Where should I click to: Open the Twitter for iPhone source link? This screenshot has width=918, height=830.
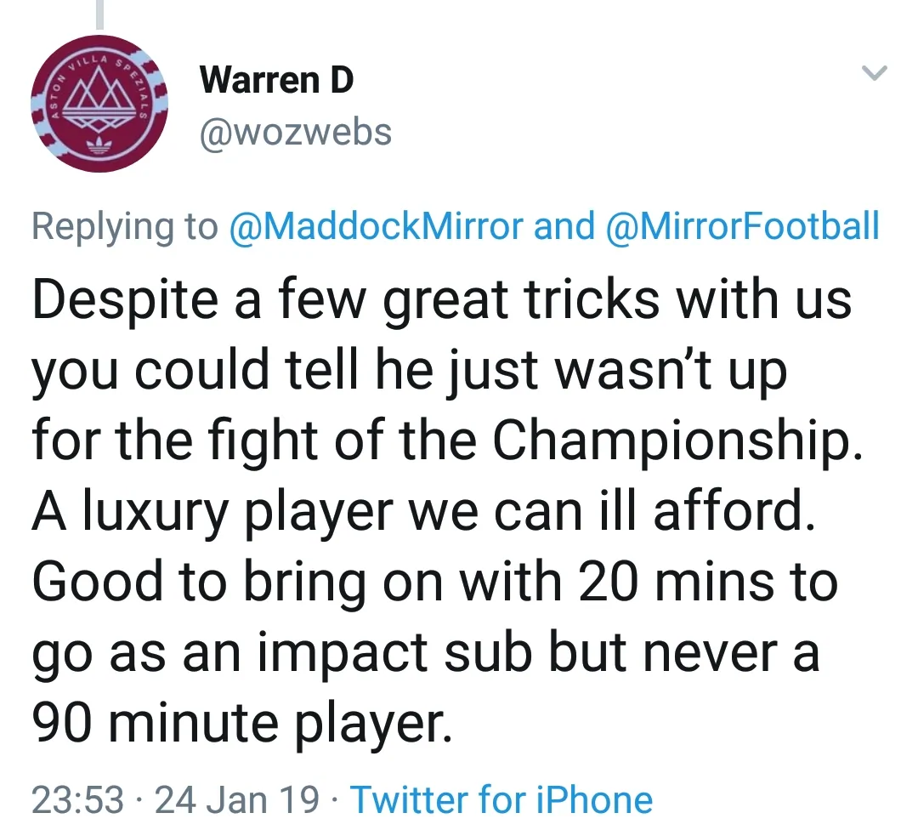pos(501,799)
